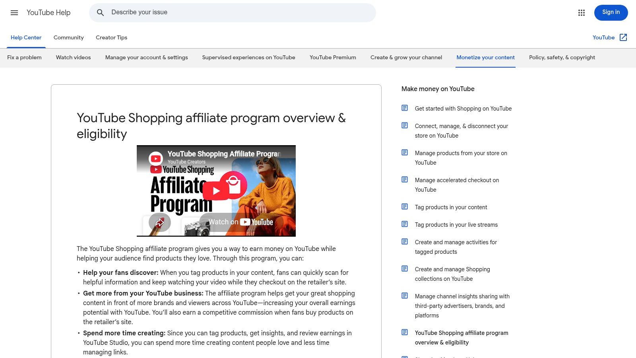The image size is (636, 358).
Task: Click article icon beside Manage products from your store
Action: point(405,152)
